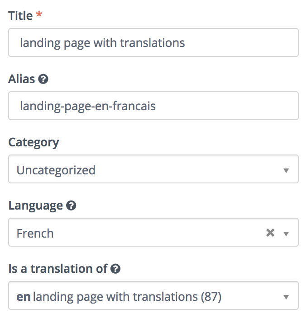Click the Category field label

34,143
